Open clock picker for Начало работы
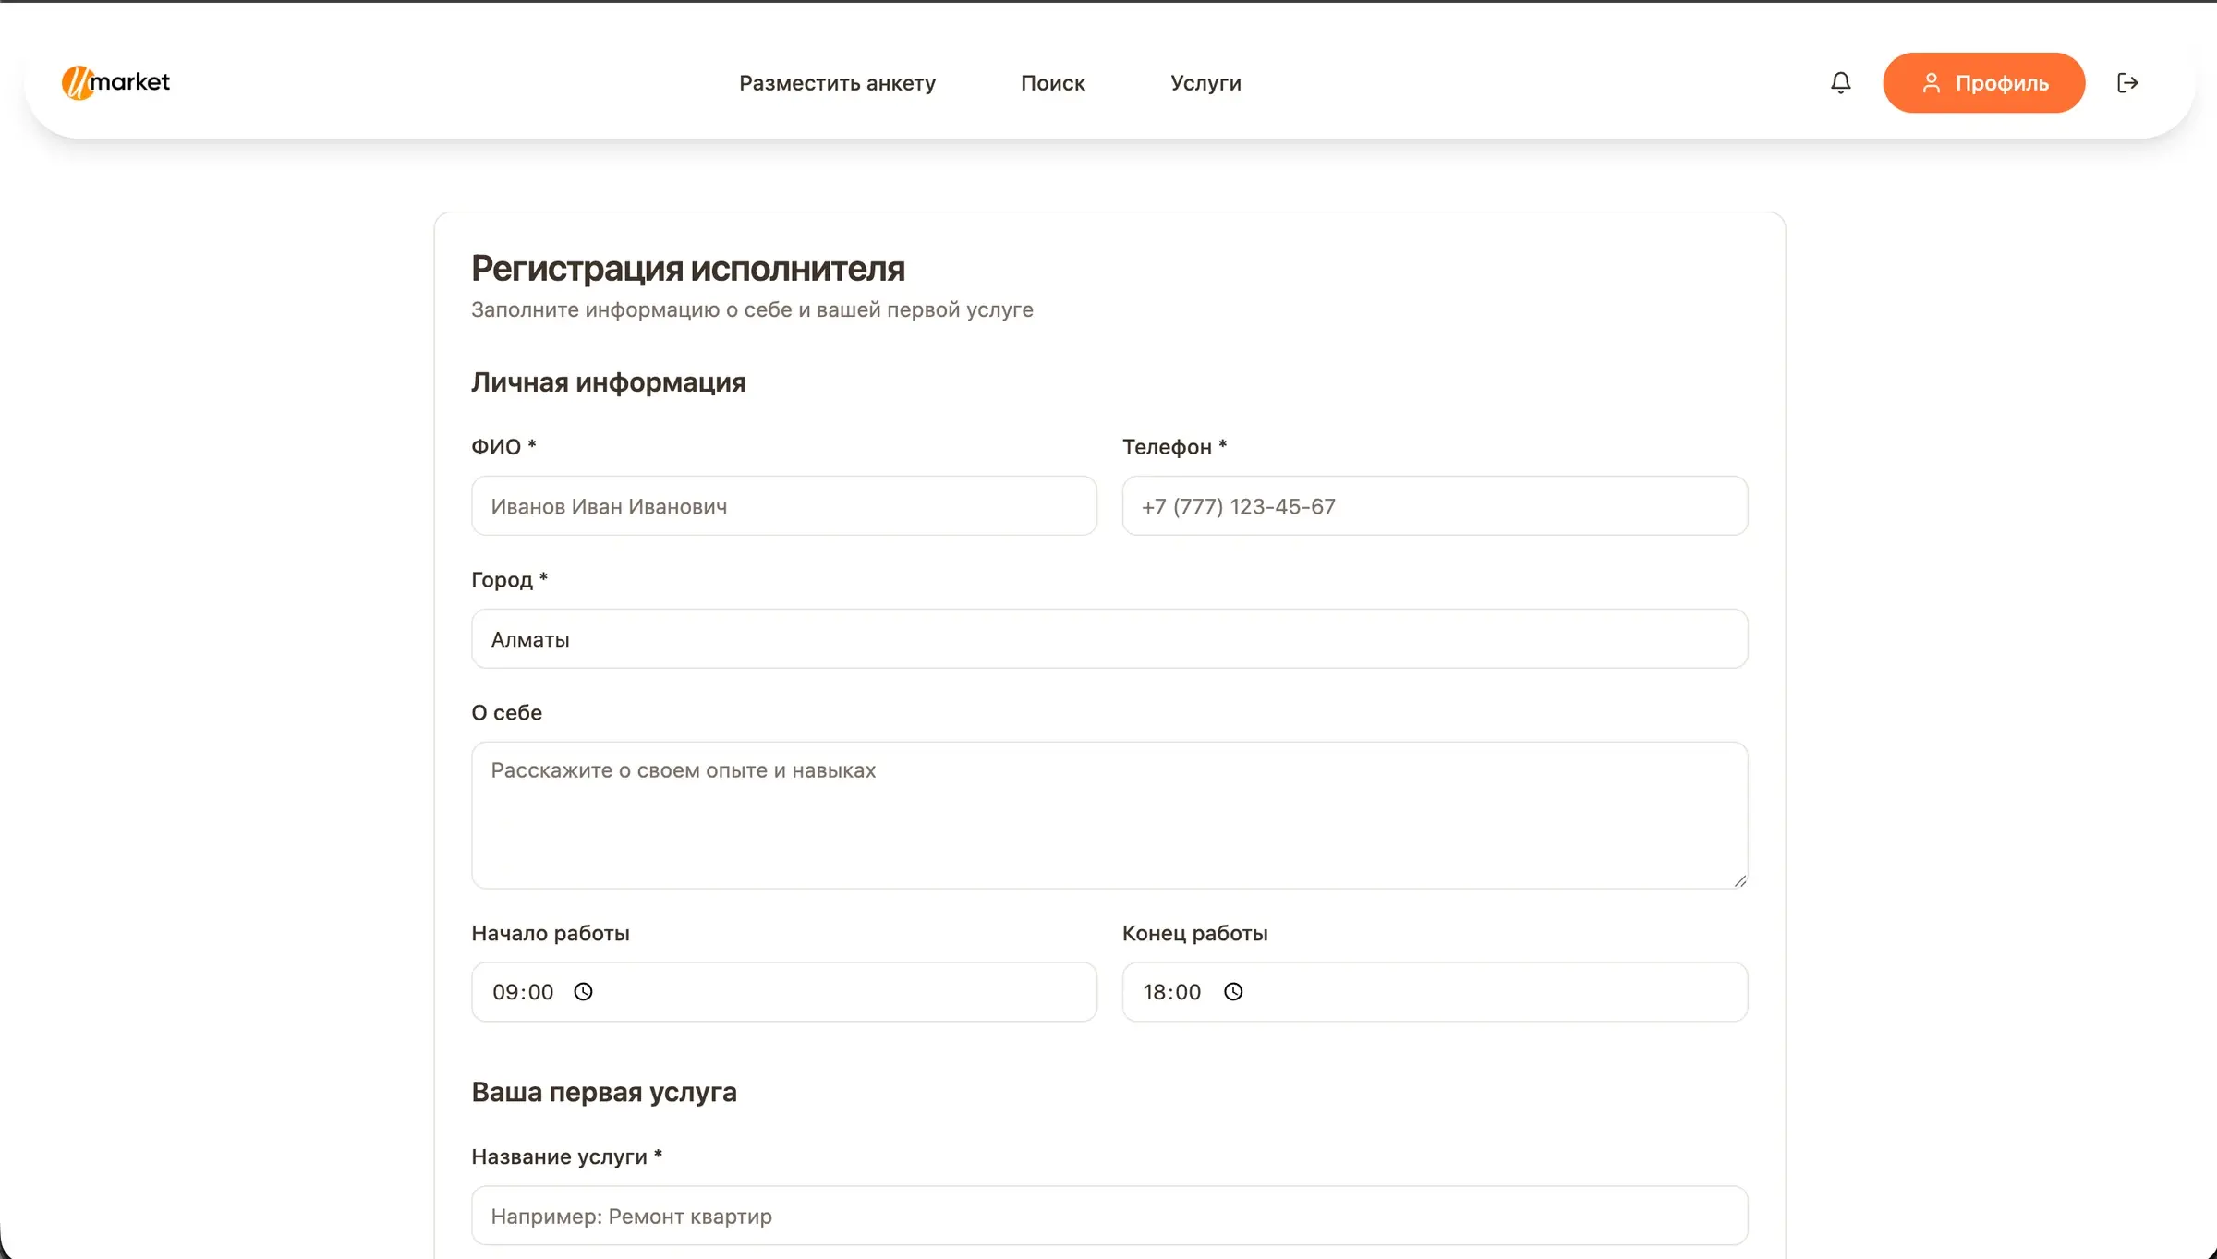This screenshot has height=1259, width=2217. (x=583, y=991)
